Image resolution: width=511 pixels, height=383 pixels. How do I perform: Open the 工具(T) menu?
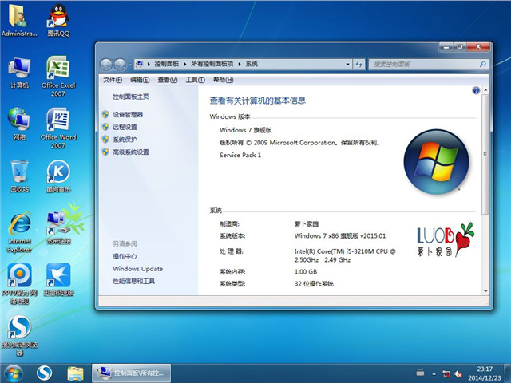tap(195, 80)
